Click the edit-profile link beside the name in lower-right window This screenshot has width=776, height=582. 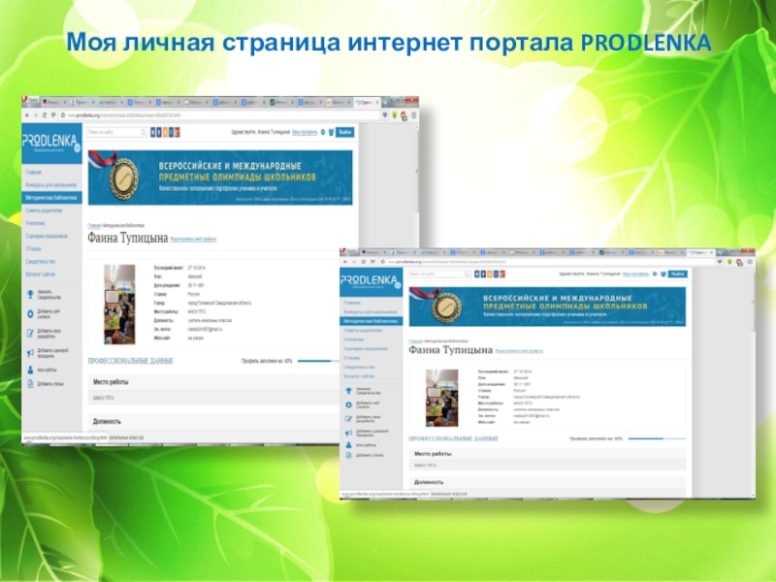point(519,351)
